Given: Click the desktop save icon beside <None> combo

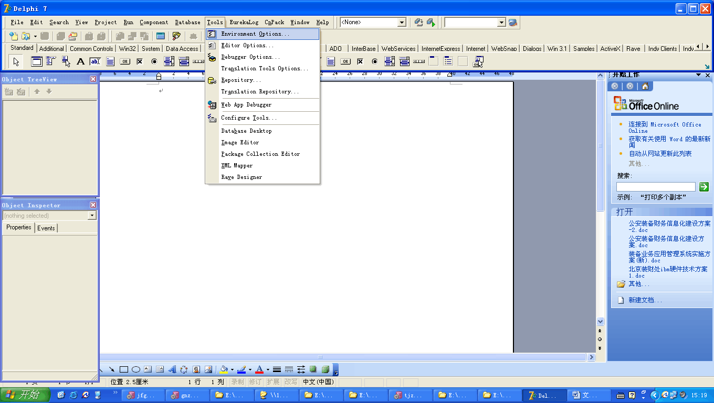Looking at the screenshot, I should (418, 23).
